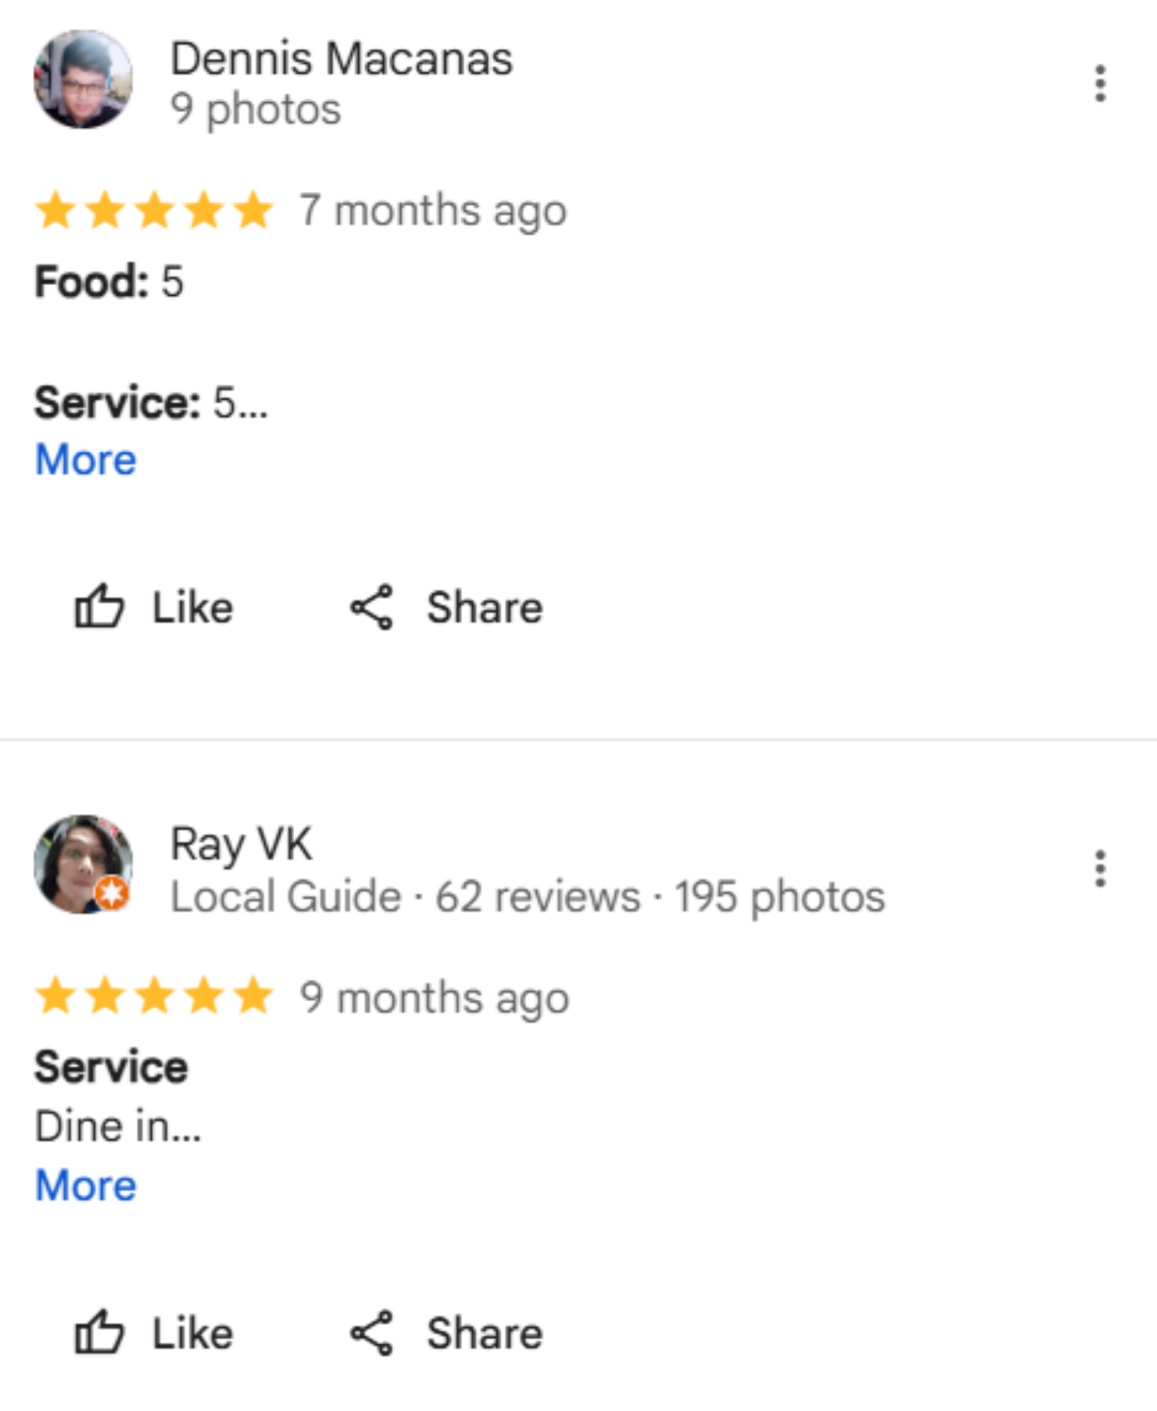Click the thumbs-up icon under Dennis Macanas's review

coord(99,606)
